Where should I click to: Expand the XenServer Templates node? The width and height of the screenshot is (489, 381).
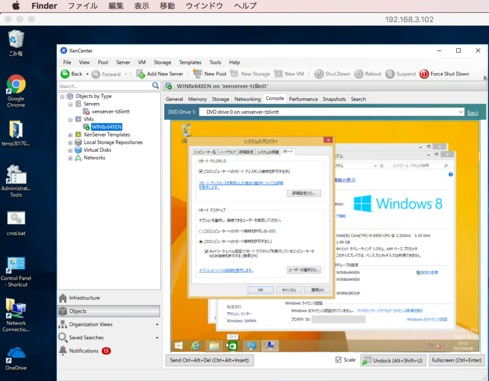click(x=70, y=135)
